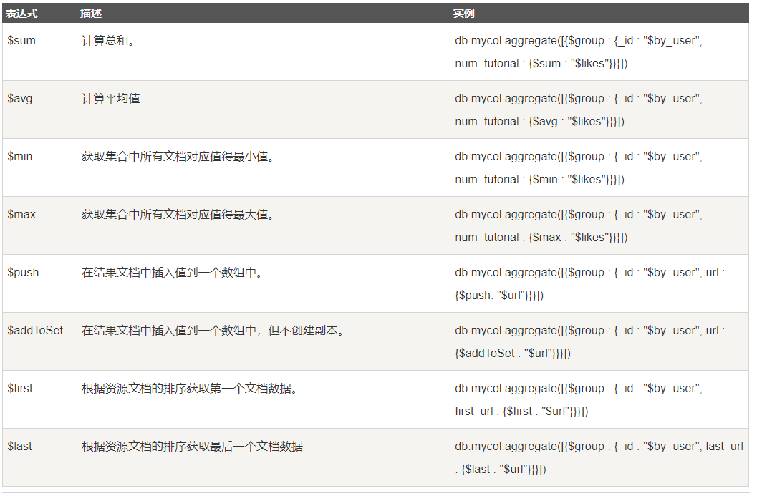757x496 pixels.
Task: Select the $last expression cell
Action: pos(39,457)
